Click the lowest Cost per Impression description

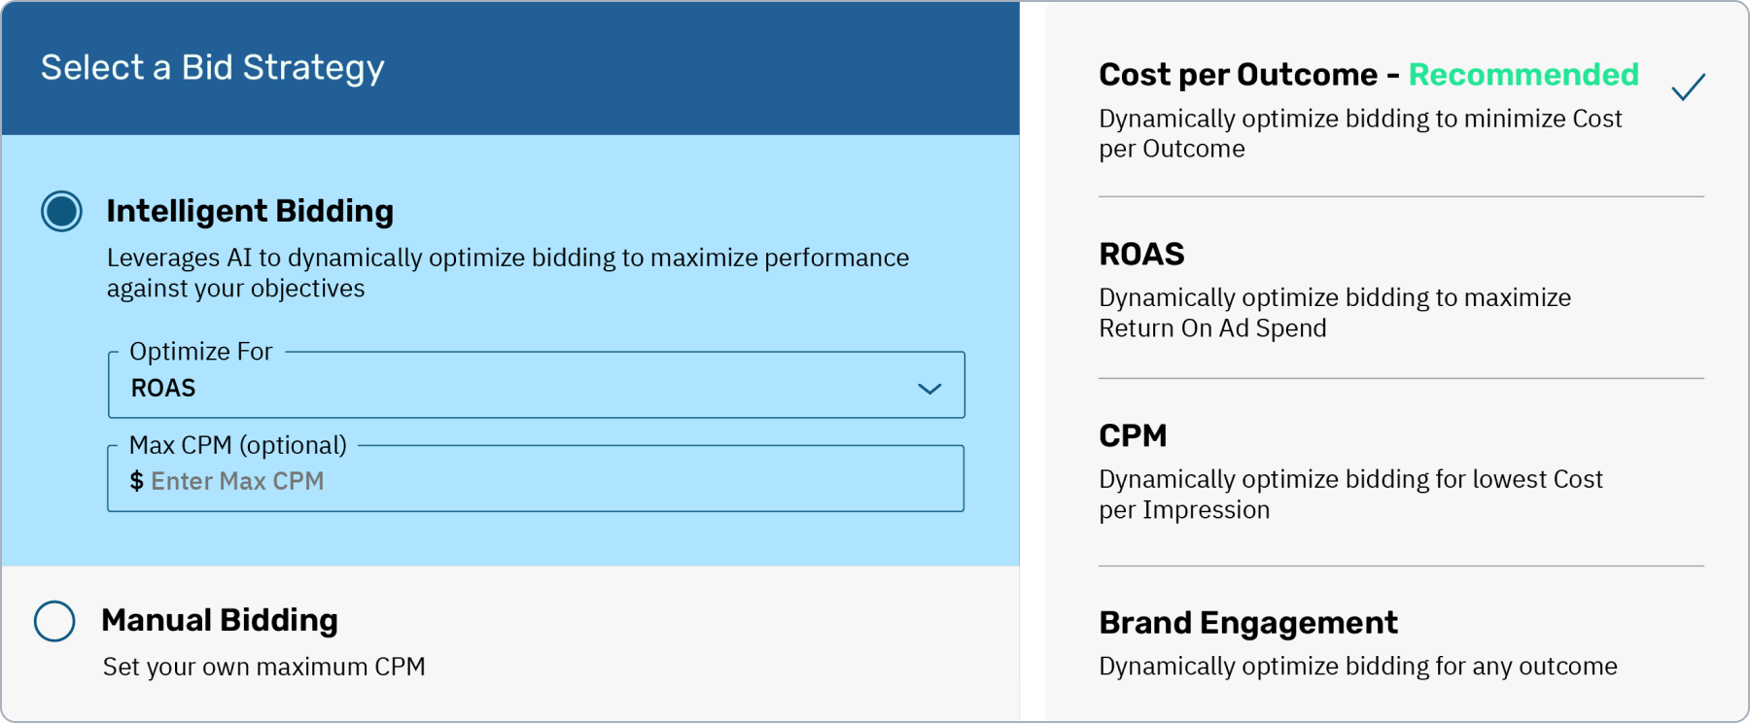coord(1349,494)
